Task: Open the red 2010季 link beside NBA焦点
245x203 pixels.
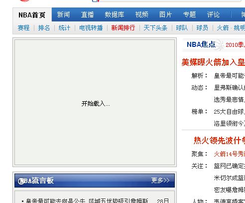Action: (x=235, y=45)
